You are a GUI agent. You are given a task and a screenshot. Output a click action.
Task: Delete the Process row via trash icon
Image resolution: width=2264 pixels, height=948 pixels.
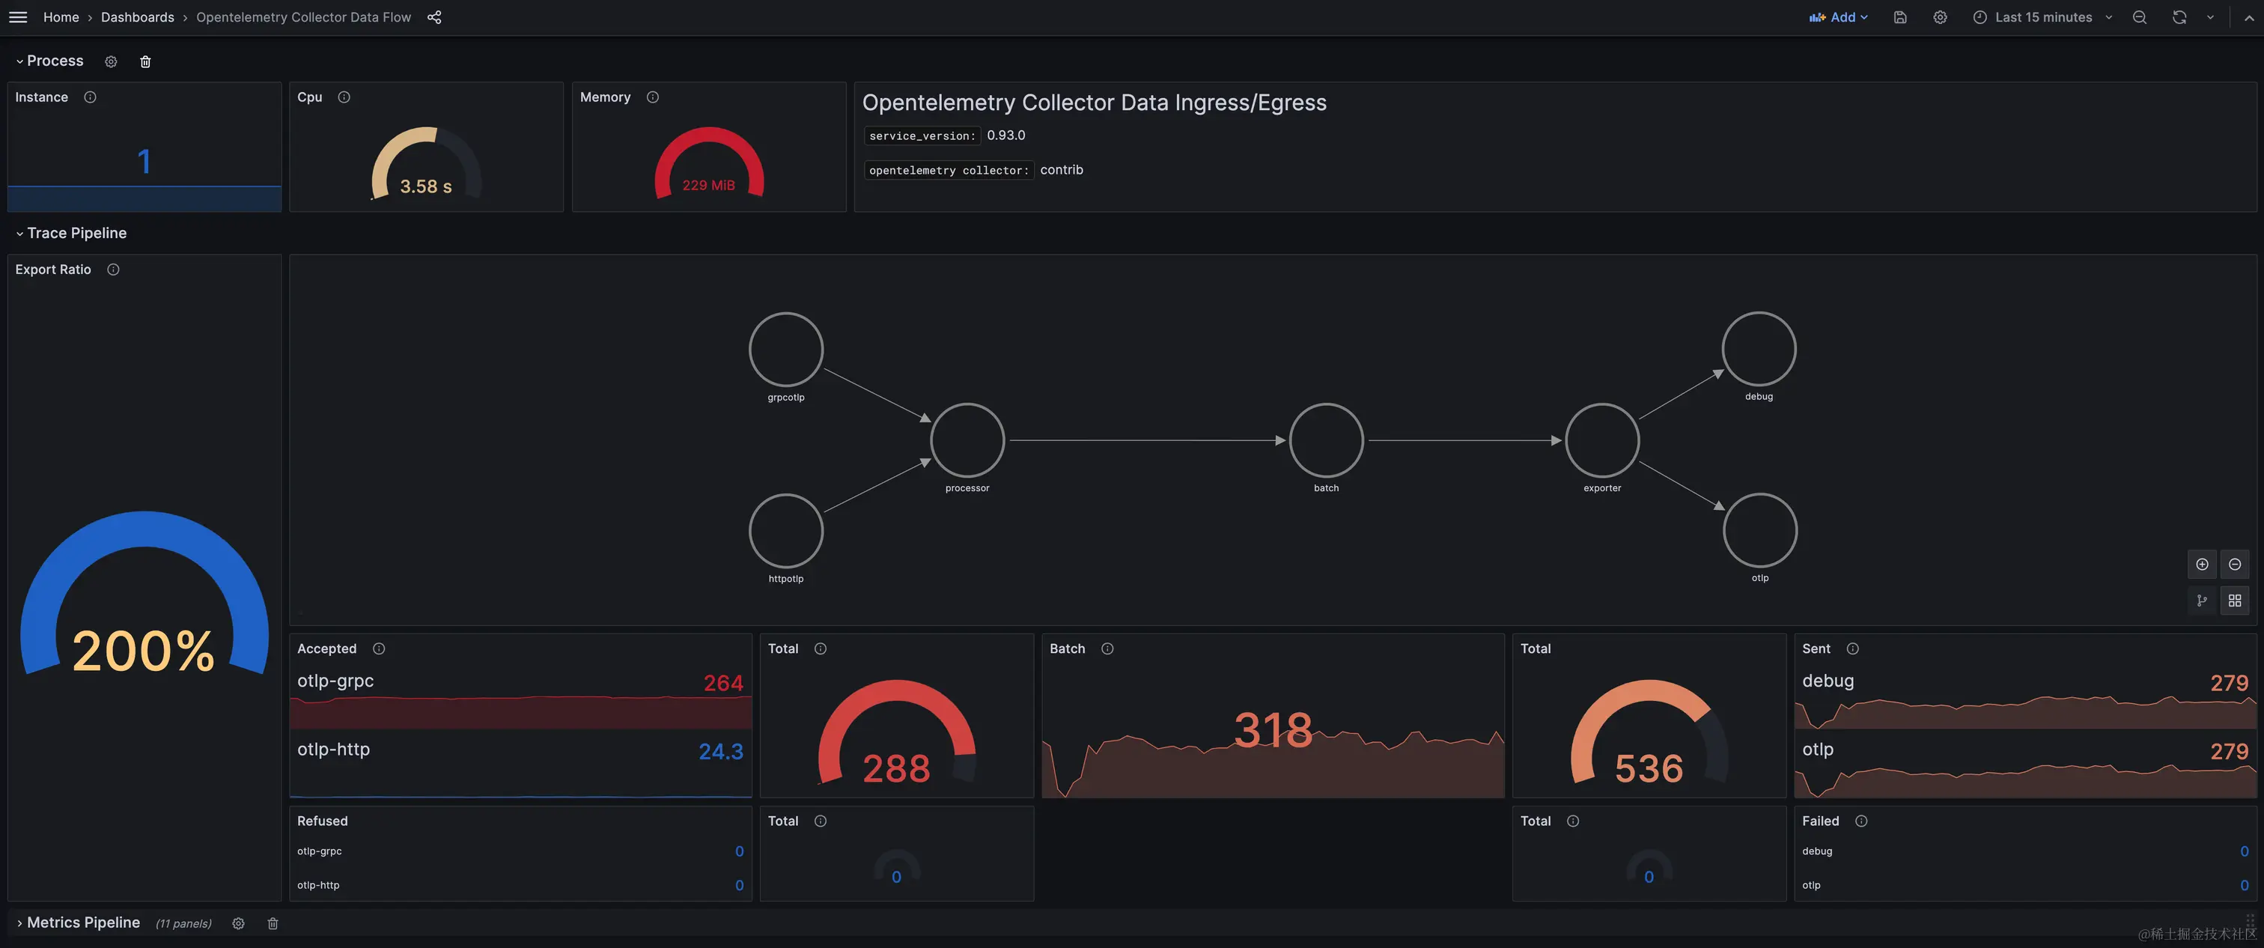146,61
